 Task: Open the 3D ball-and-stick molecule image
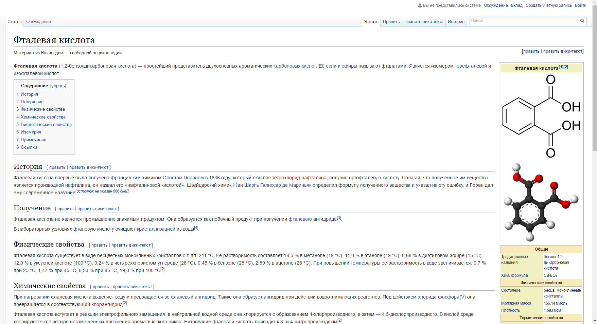tap(541, 202)
